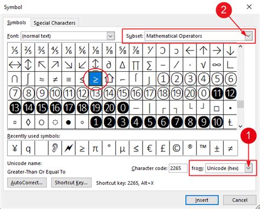260x209 pixels.
Task: Choose the ear symbol in recently used
Action: (55, 148)
